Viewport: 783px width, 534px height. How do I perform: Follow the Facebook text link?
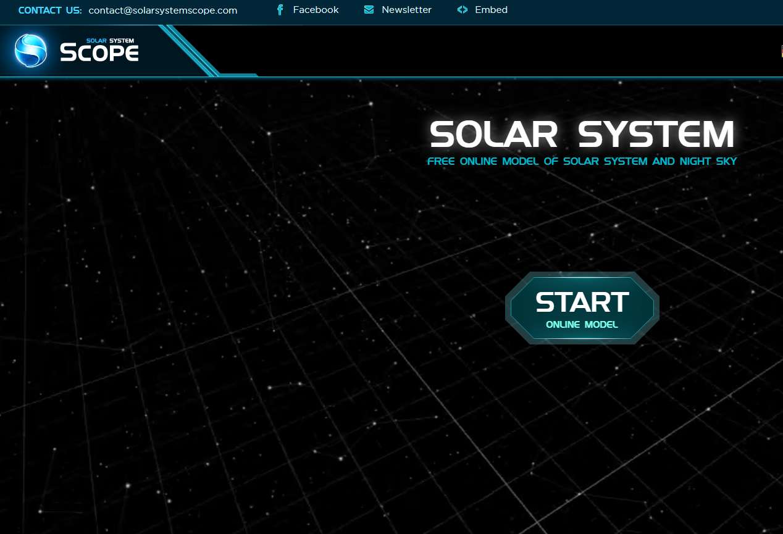coord(316,10)
